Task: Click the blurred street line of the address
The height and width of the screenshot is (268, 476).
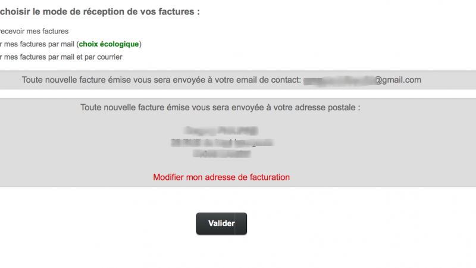Action: 222,142
